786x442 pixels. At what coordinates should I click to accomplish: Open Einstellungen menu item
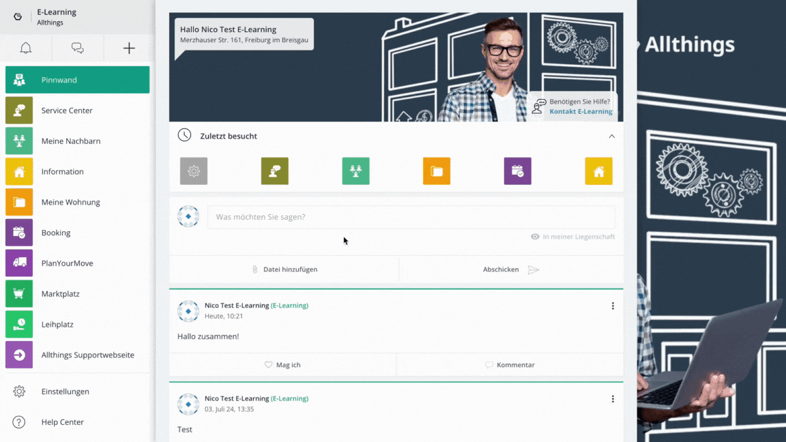(x=77, y=392)
